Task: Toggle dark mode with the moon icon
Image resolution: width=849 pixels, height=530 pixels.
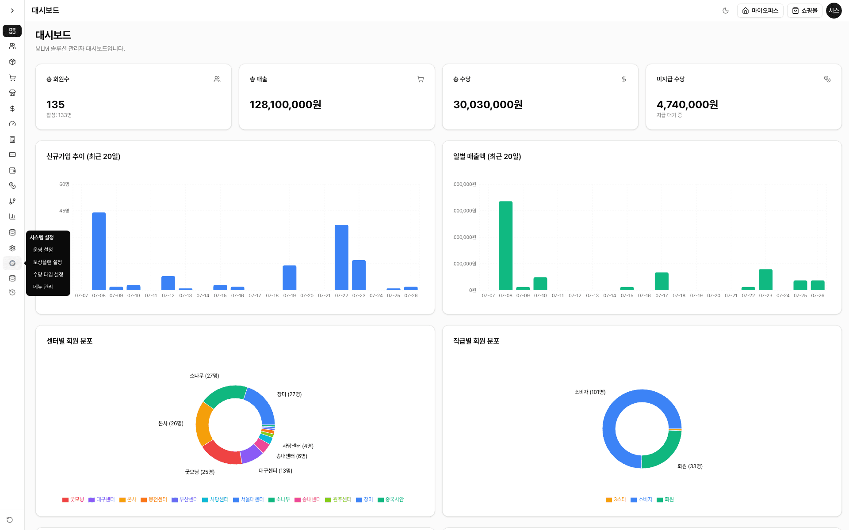Action: (x=726, y=11)
